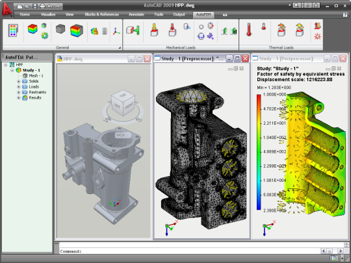
Task: Click the red starburst radiation icon
Action: pos(317,36)
